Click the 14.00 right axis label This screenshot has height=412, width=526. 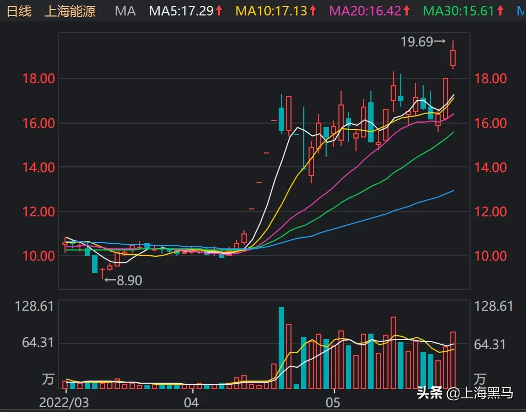click(490, 167)
